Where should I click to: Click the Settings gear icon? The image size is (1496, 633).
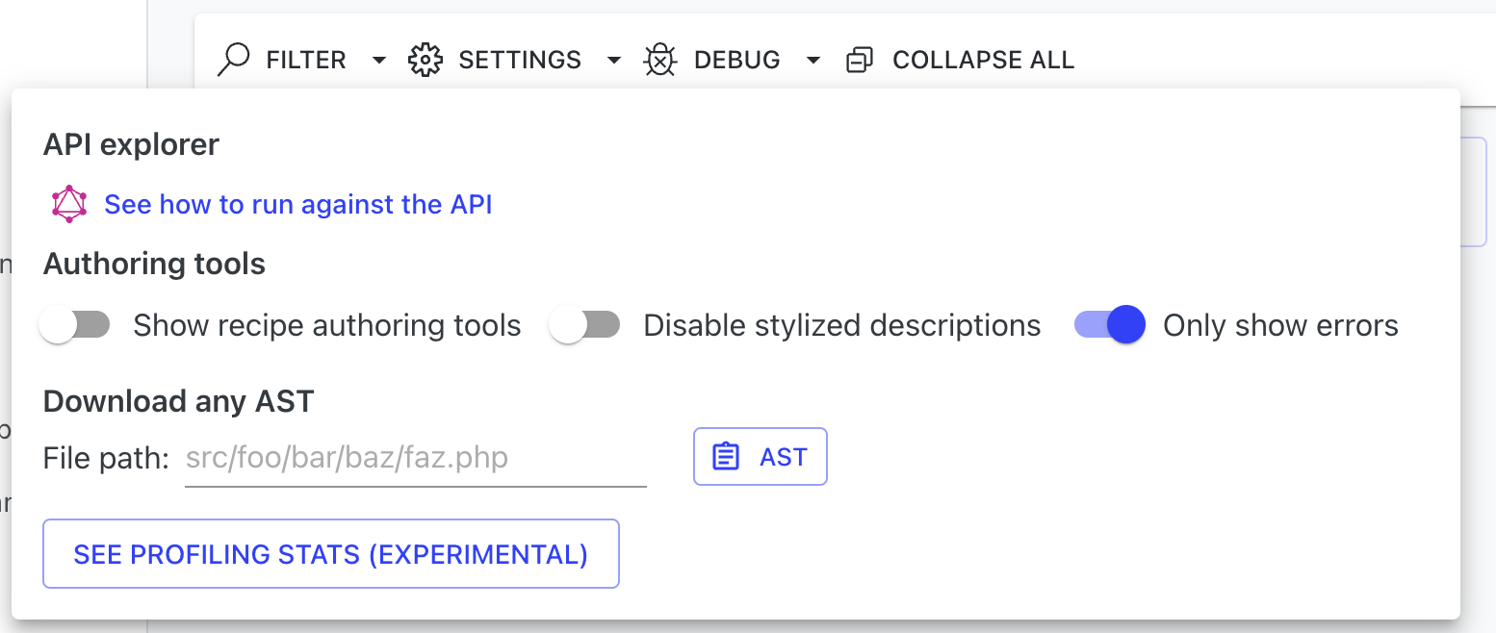coord(425,60)
